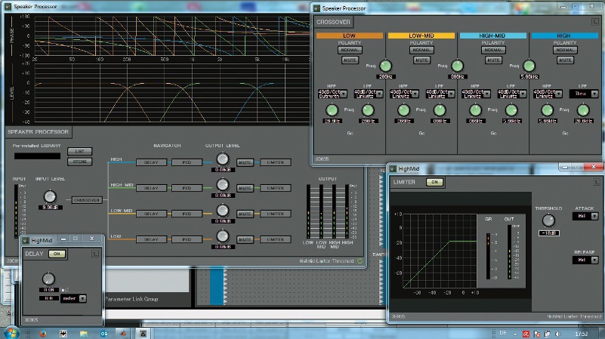
Task: Click the HighMid delay time knob
Action: coord(50,279)
